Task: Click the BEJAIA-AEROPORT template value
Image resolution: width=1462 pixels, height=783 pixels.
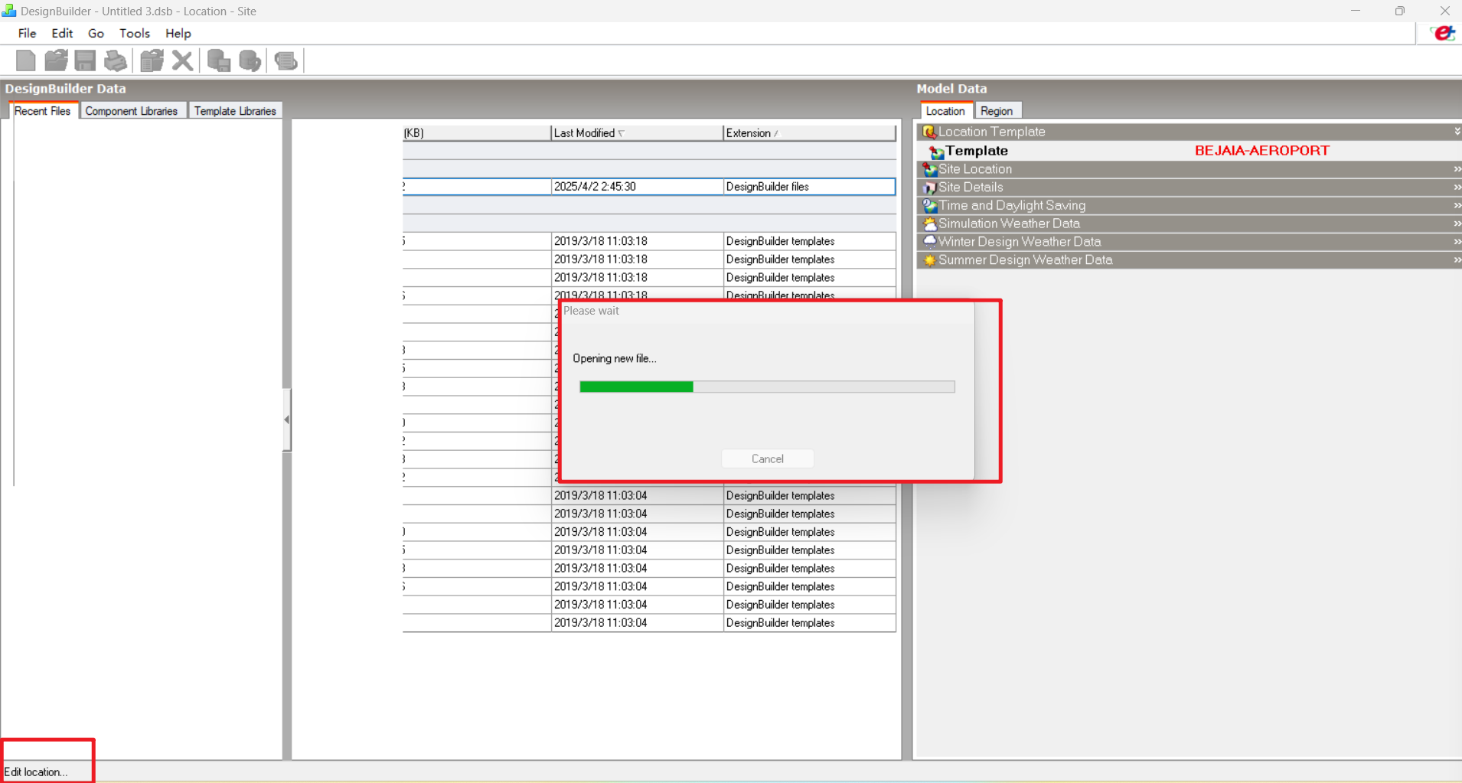Action: click(x=1261, y=151)
